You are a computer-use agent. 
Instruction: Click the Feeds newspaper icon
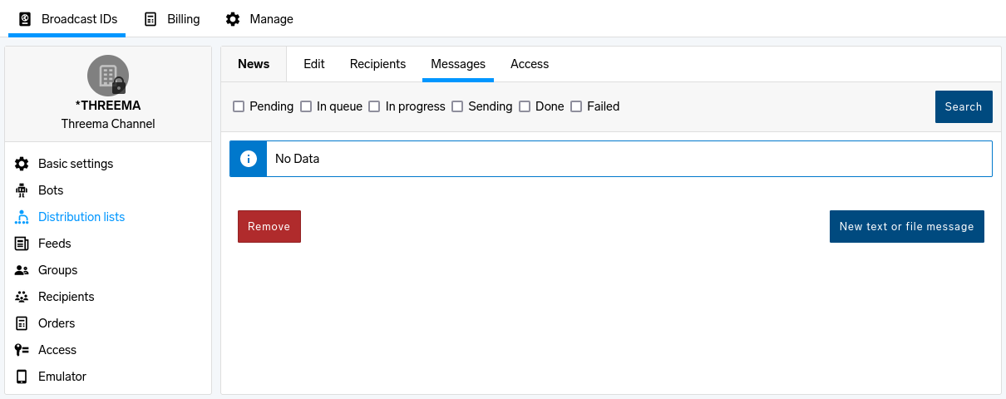[x=22, y=244]
